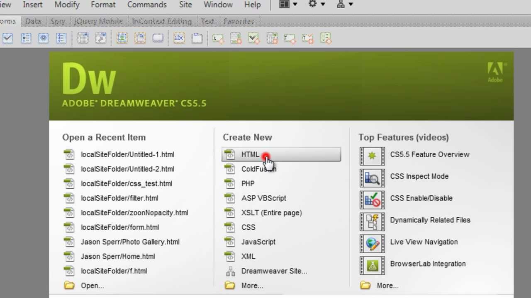The image size is (531, 298).
Task: Insert a Fieldset from the toolbar
Action: 197,38
